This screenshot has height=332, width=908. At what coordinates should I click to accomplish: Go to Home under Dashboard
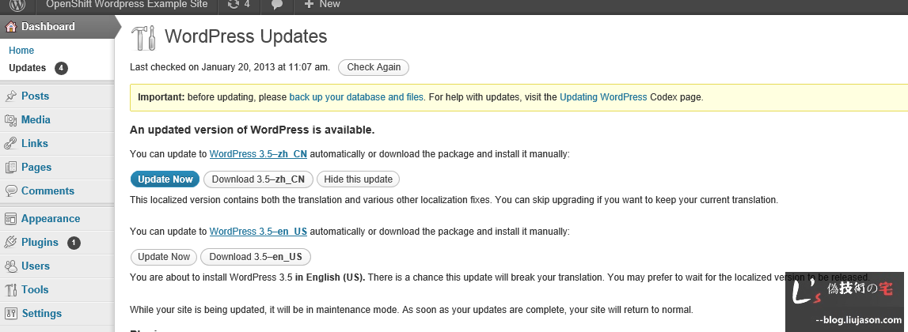[21, 51]
